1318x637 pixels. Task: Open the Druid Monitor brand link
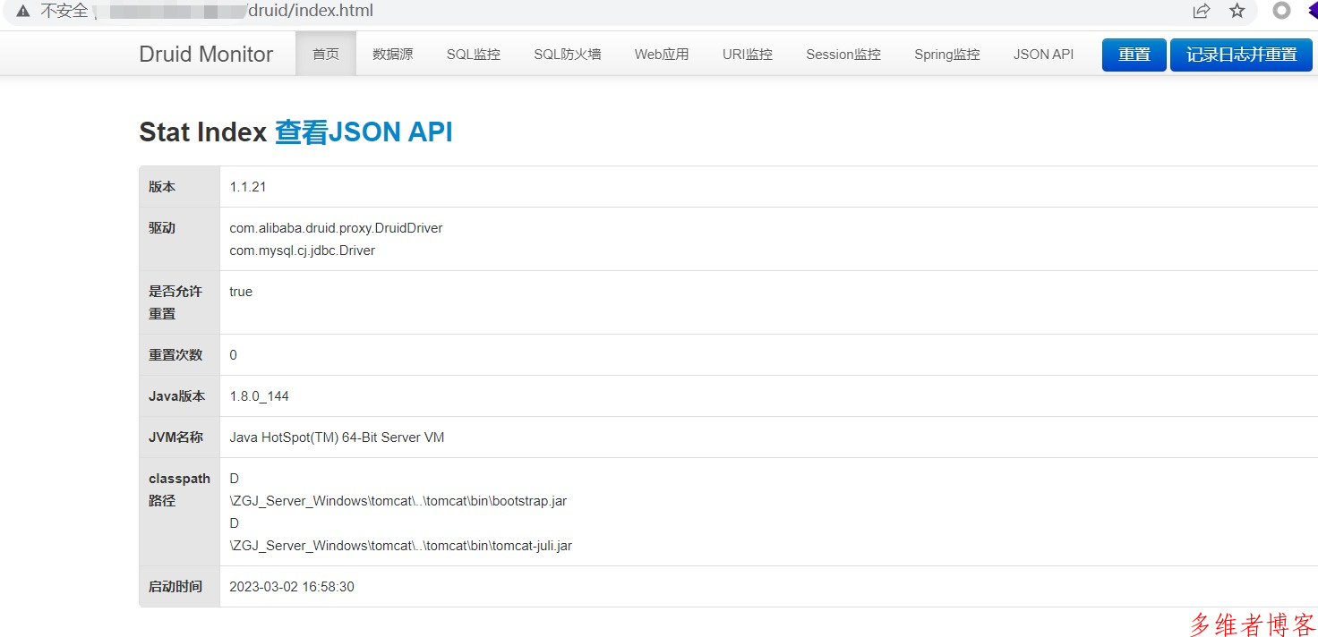[206, 54]
